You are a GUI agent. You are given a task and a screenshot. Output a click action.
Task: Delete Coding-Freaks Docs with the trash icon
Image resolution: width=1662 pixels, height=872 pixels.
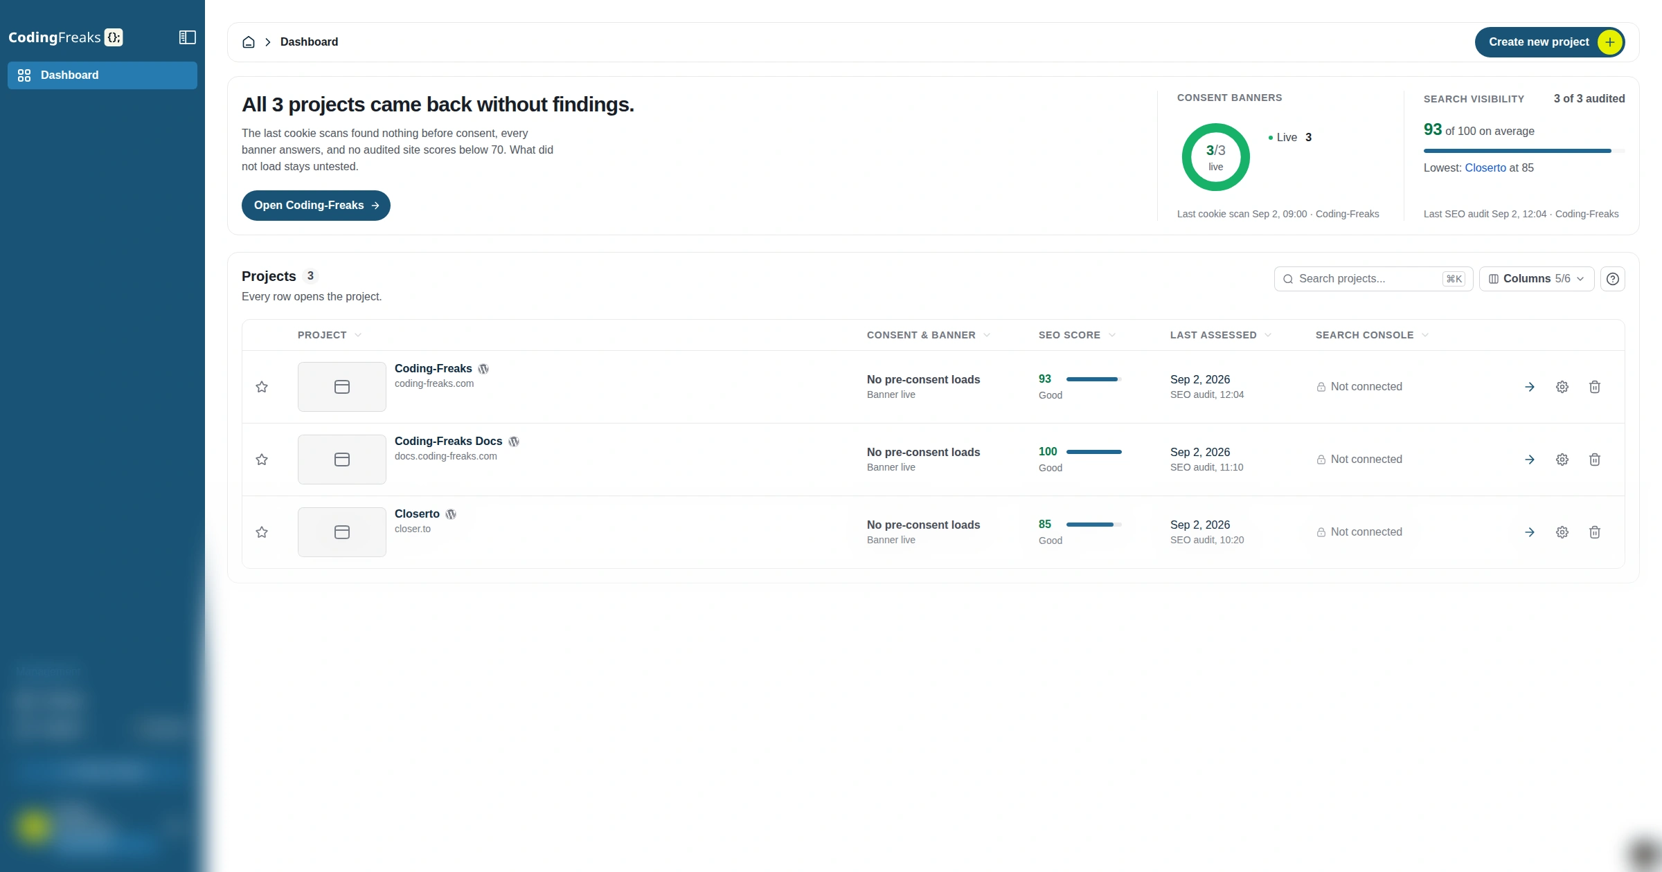tap(1595, 460)
